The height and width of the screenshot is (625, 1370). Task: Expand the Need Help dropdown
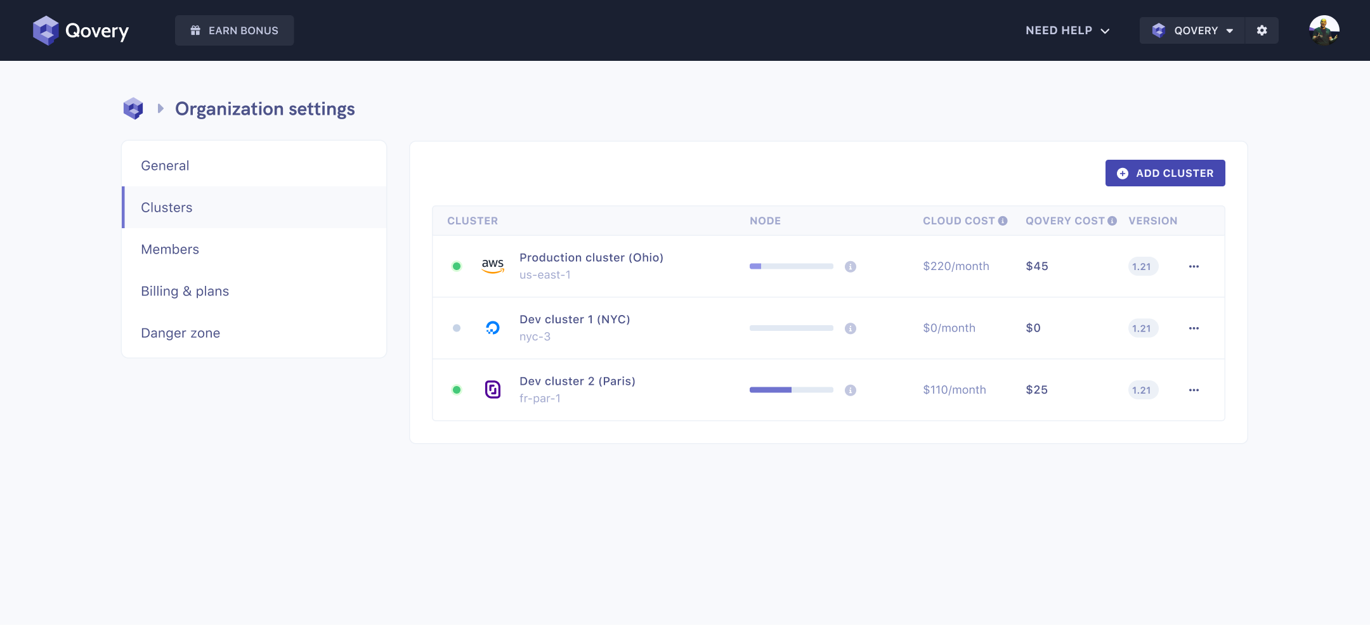tap(1067, 30)
